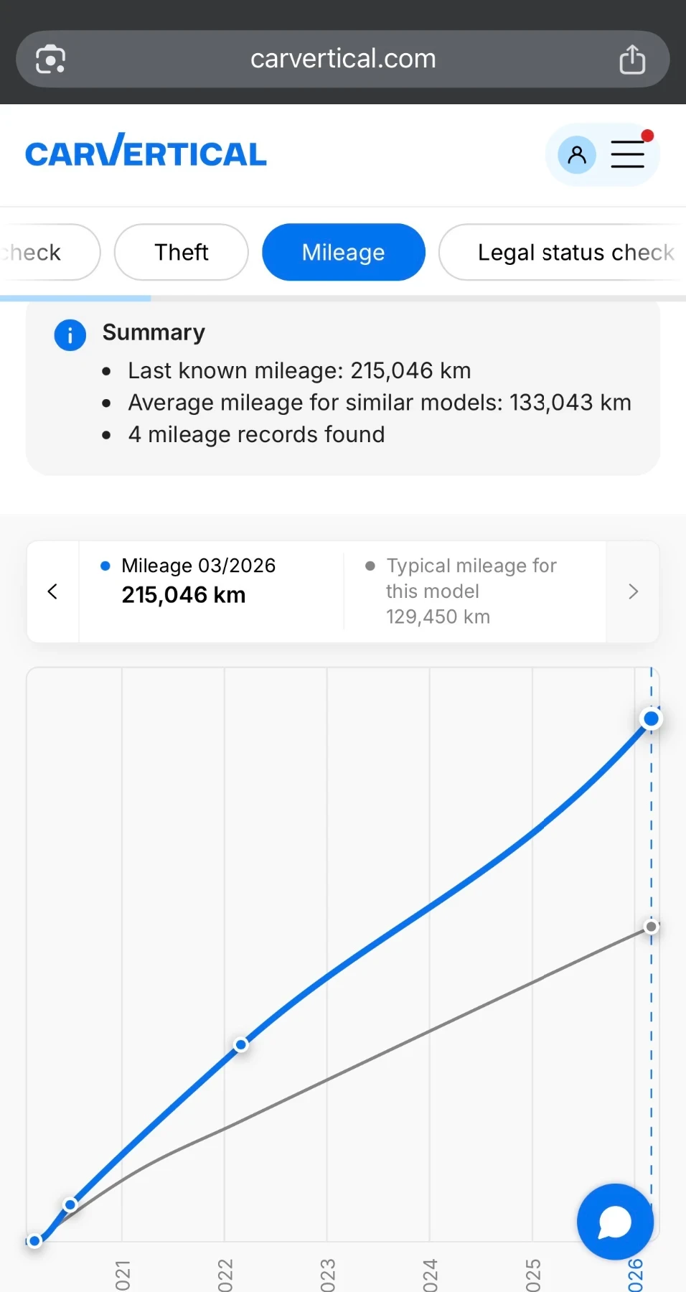This screenshot has width=686, height=1292.
Task: Tap the Safari reader/camera icon in address bar
Action: (51, 59)
